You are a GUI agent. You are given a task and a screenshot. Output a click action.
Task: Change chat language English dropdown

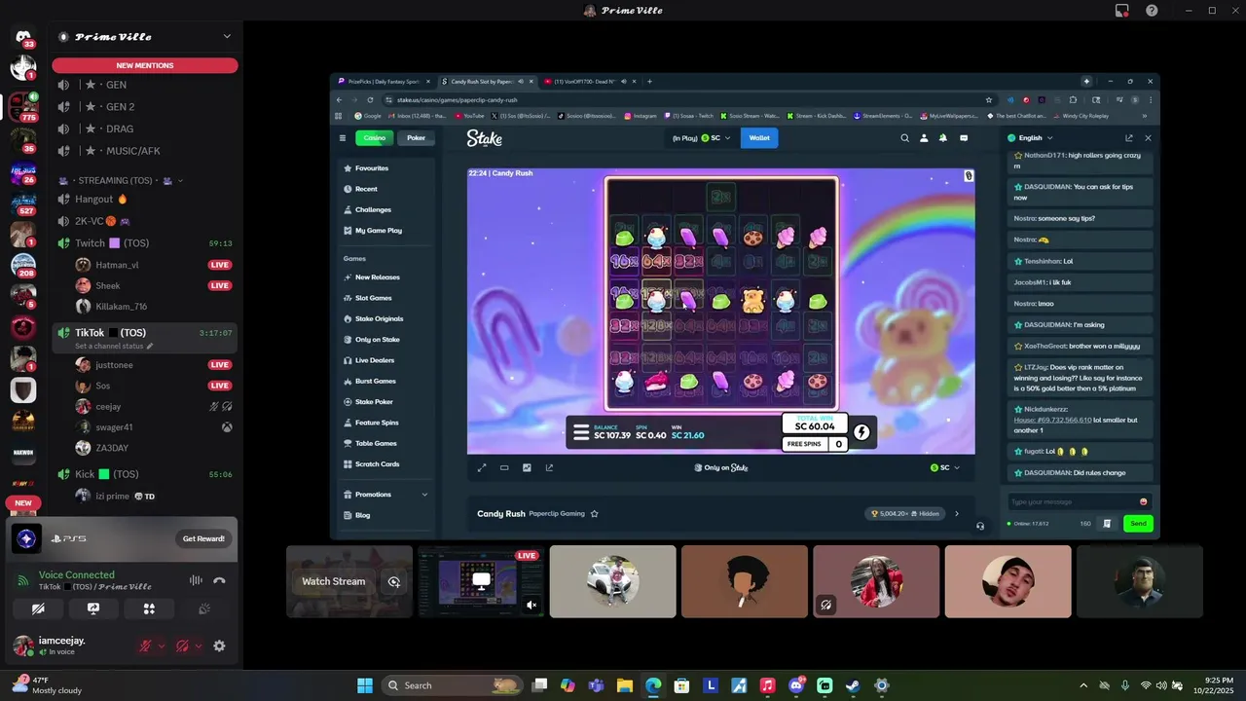pos(1031,138)
